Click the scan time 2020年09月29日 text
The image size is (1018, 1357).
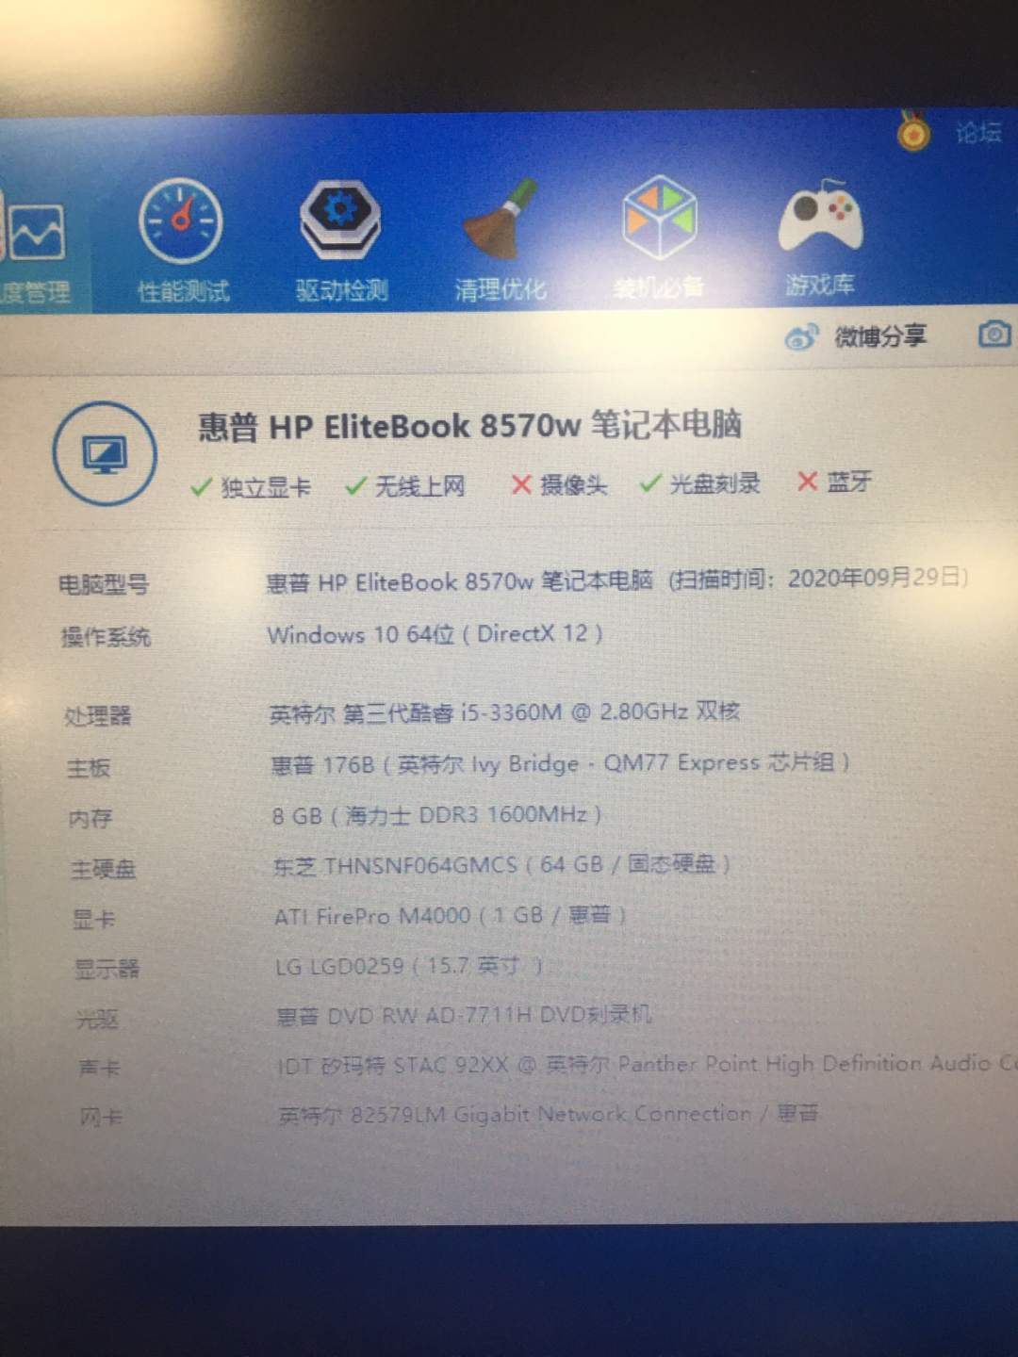[818, 578]
